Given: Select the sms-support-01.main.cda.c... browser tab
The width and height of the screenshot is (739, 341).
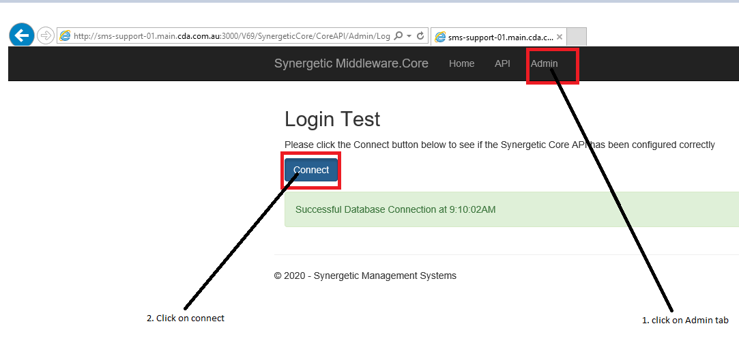Looking at the screenshot, I should pyautogui.click(x=499, y=37).
